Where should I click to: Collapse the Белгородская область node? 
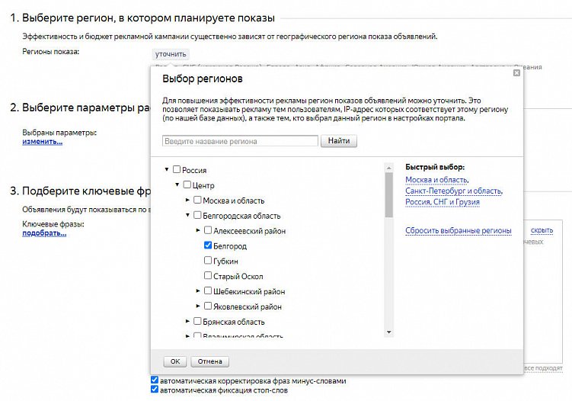point(188,216)
